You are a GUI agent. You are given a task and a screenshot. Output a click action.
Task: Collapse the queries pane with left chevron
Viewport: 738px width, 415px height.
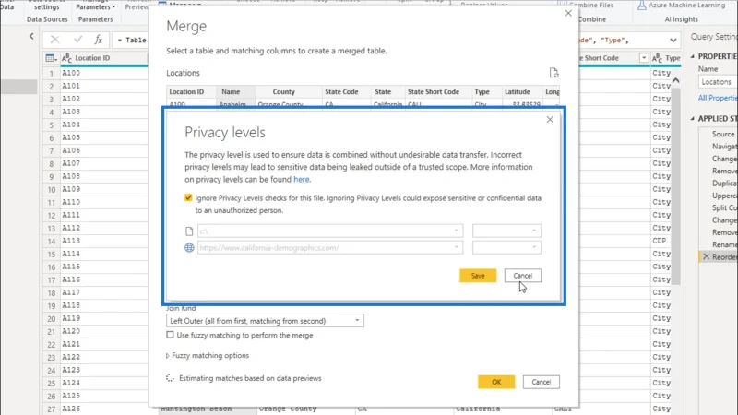pos(31,36)
